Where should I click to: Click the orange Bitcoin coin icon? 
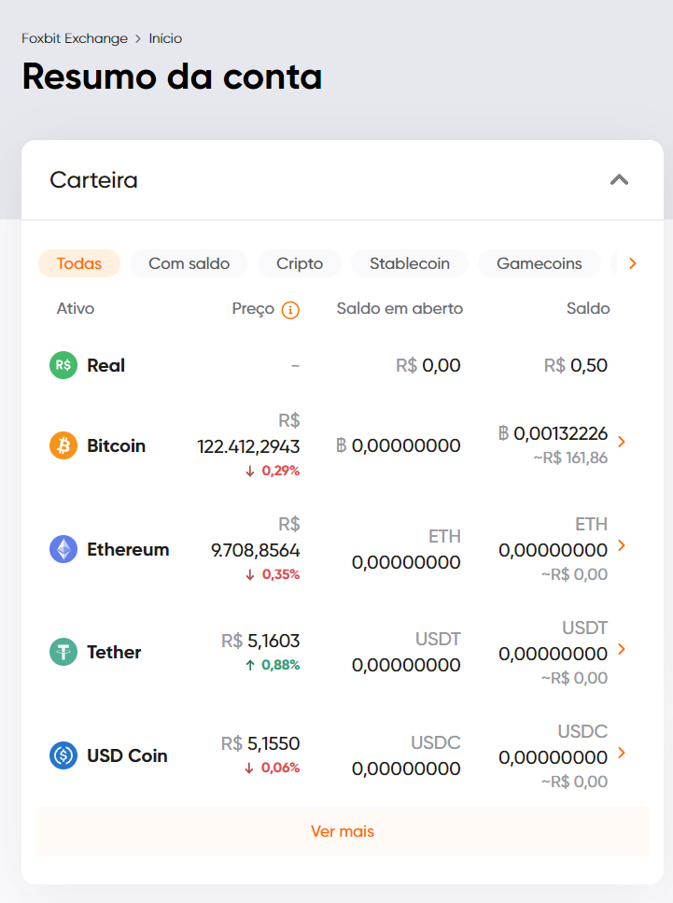tap(63, 445)
